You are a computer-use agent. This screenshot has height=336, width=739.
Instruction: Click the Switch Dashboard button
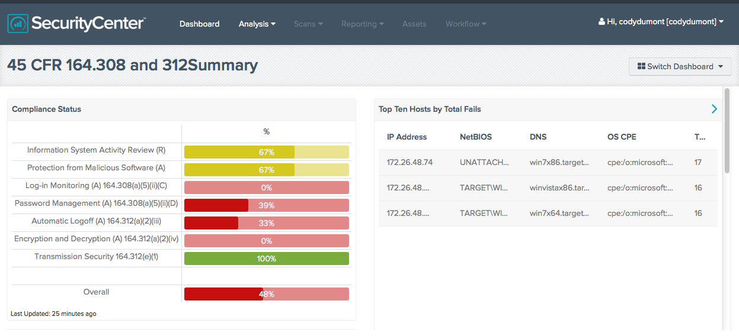[x=680, y=66]
